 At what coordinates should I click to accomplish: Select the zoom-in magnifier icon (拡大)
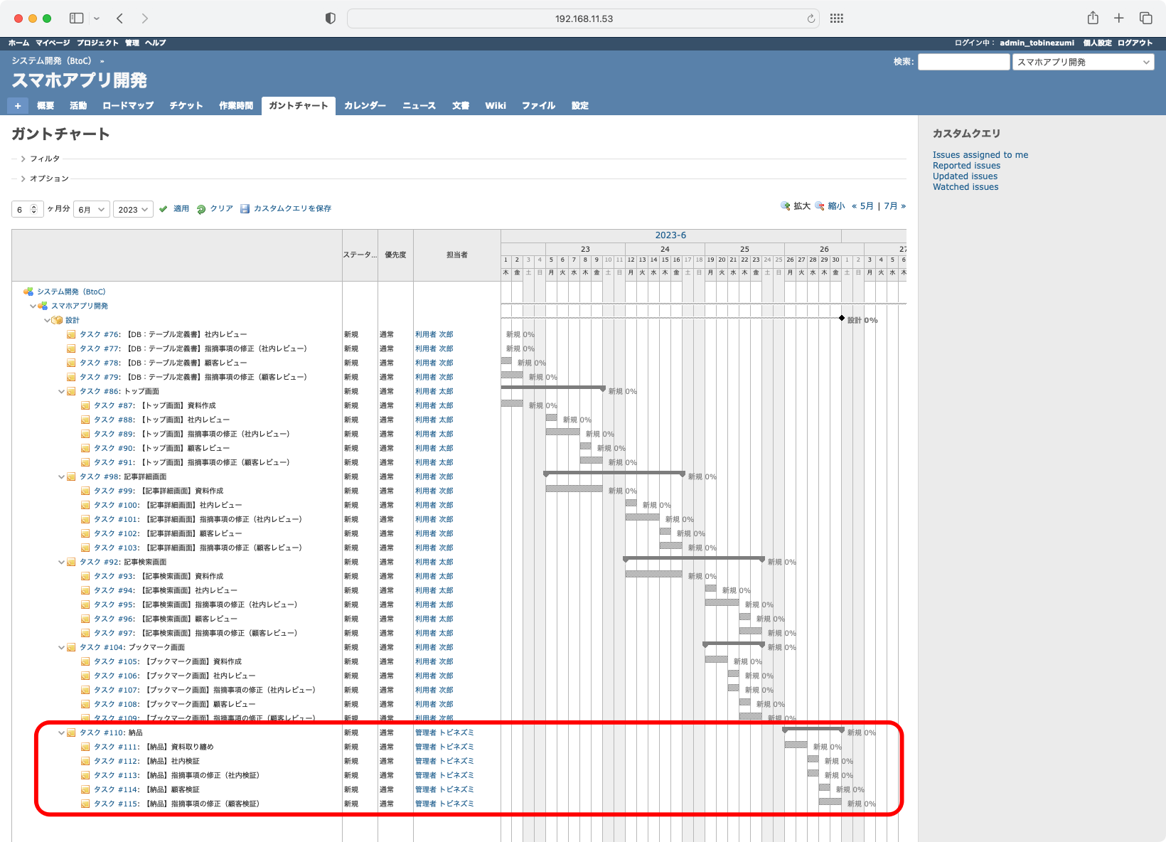point(785,206)
